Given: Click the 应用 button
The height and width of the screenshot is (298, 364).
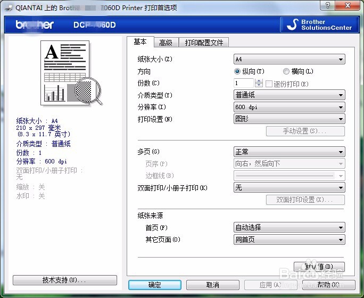Looking at the screenshot, I should pos(271,285).
